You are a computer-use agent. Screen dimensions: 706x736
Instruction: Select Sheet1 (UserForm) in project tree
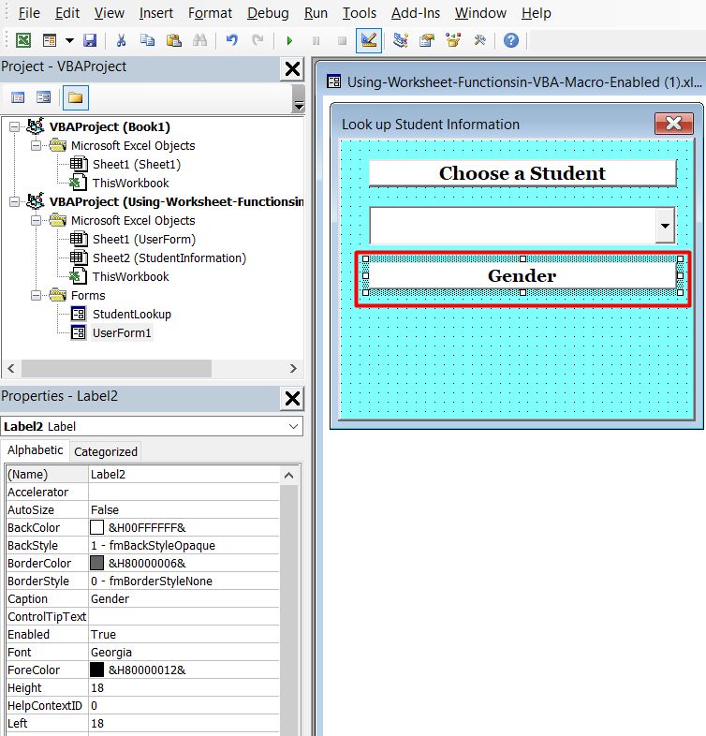[x=143, y=240]
